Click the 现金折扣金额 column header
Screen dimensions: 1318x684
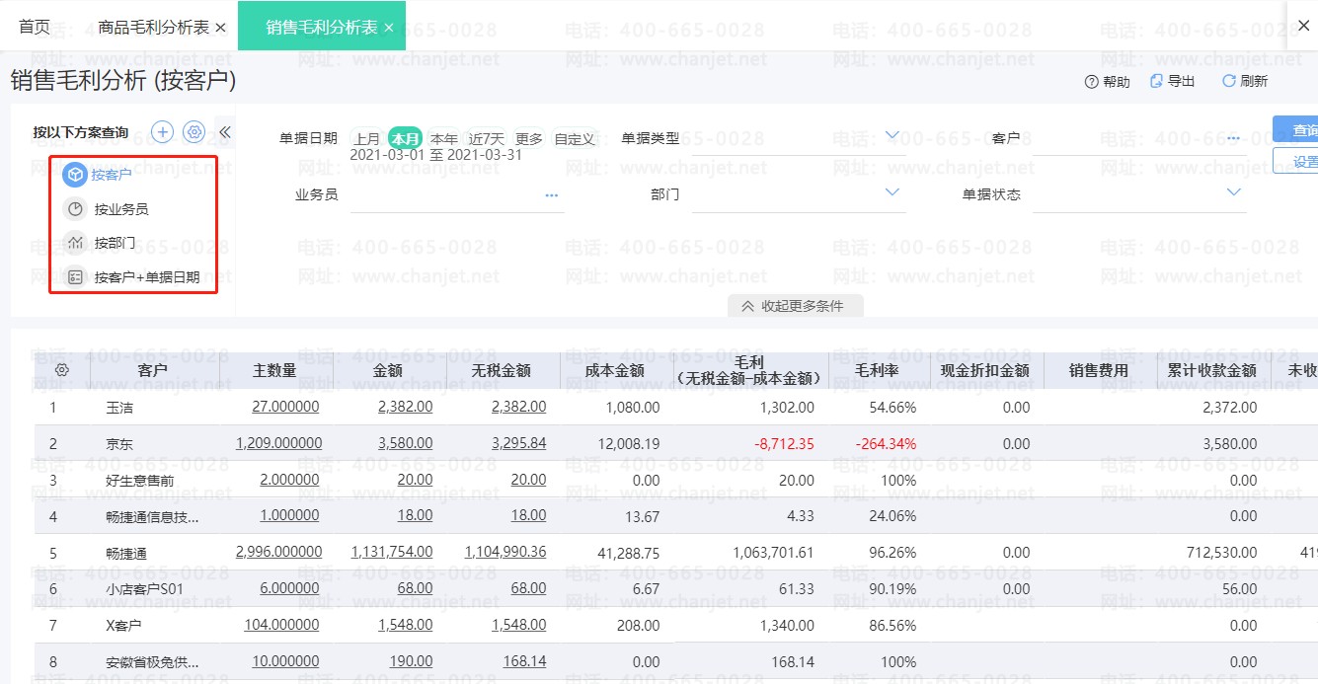click(986, 370)
